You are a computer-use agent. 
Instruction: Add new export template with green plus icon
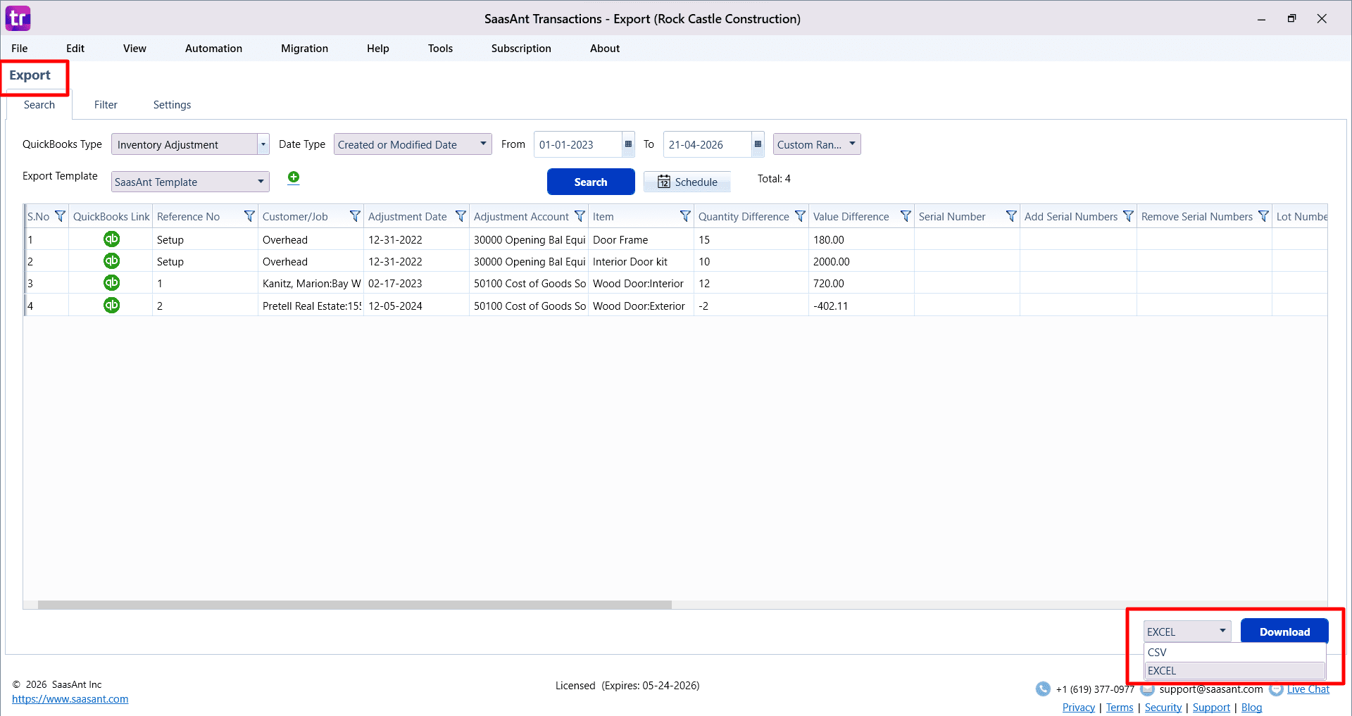coord(294,177)
